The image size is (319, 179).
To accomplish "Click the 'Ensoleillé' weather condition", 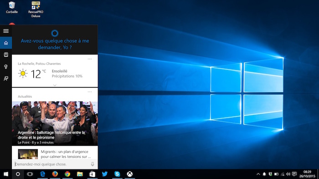I will [x=59, y=71].
